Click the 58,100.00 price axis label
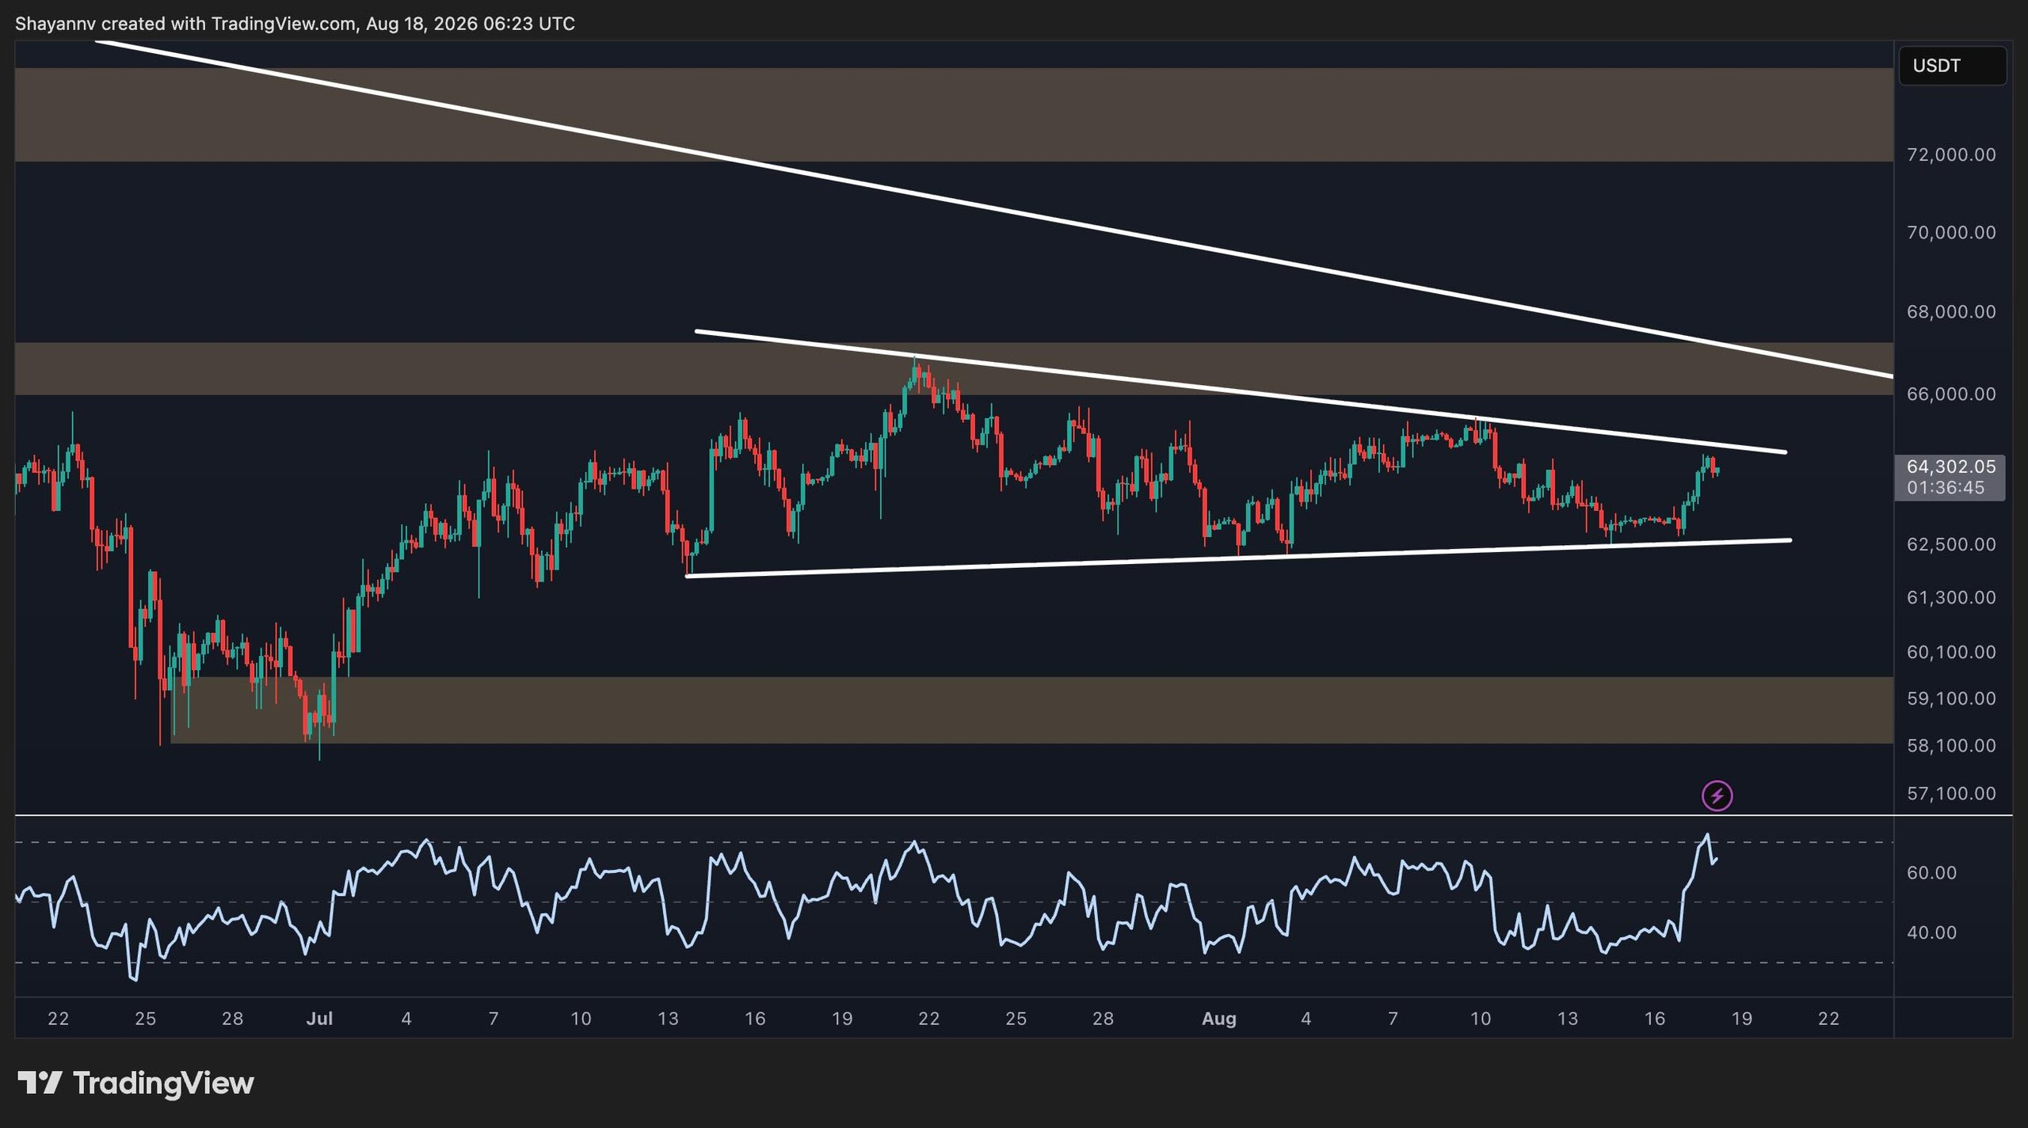Viewport: 2028px width, 1128px height. (x=1951, y=745)
